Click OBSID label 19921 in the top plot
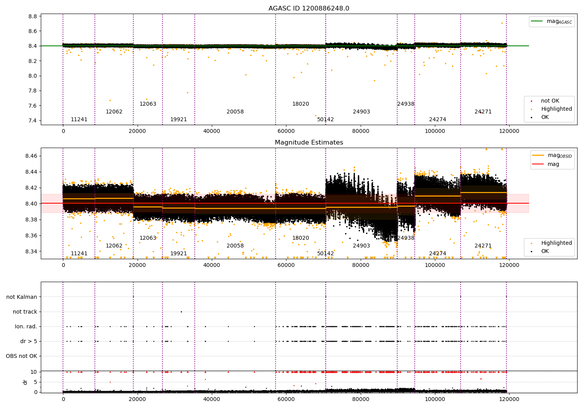This screenshot has height=408, width=583. point(178,120)
